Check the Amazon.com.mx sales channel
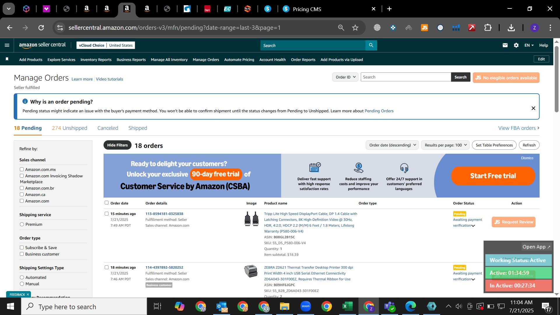The height and width of the screenshot is (315, 560). [x=22, y=169]
